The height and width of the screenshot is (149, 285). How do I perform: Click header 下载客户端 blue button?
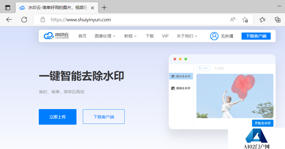coord(256,36)
